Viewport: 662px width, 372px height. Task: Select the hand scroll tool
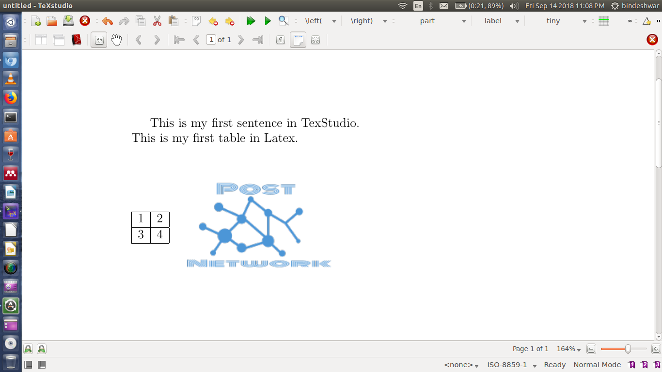116,40
